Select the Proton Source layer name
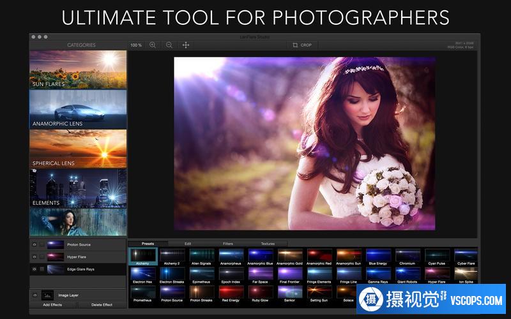Screen dimensions: 511x319 (79, 244)
